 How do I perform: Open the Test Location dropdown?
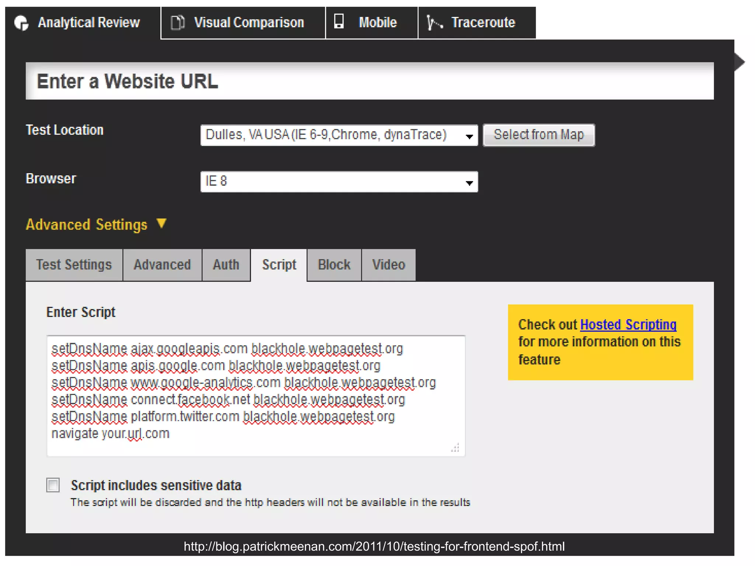(x=339, y=135)
